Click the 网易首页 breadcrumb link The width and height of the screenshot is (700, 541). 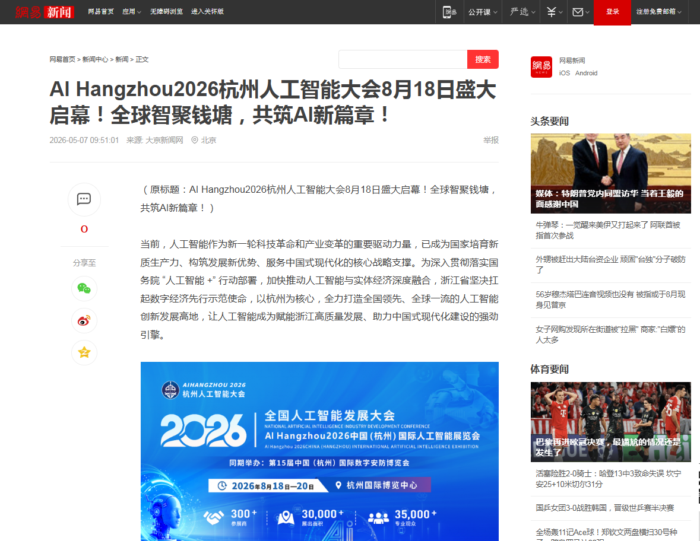62,59
